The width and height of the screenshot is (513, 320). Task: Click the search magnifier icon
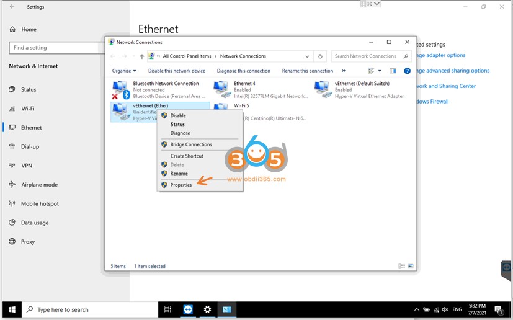click(406, 56)
